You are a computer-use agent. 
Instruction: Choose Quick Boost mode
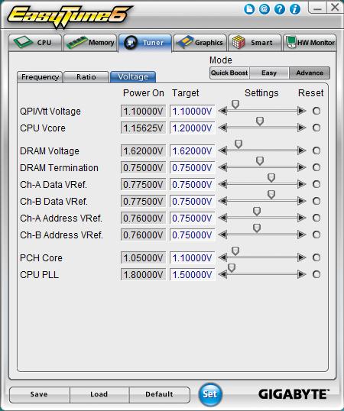pos(229,73)
